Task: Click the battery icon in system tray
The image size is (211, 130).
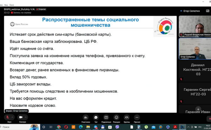Action: click(196, 127)
